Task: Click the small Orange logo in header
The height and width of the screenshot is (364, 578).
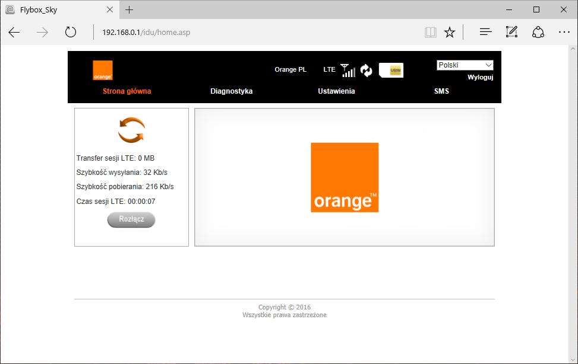Action: (x=103, y=70)
